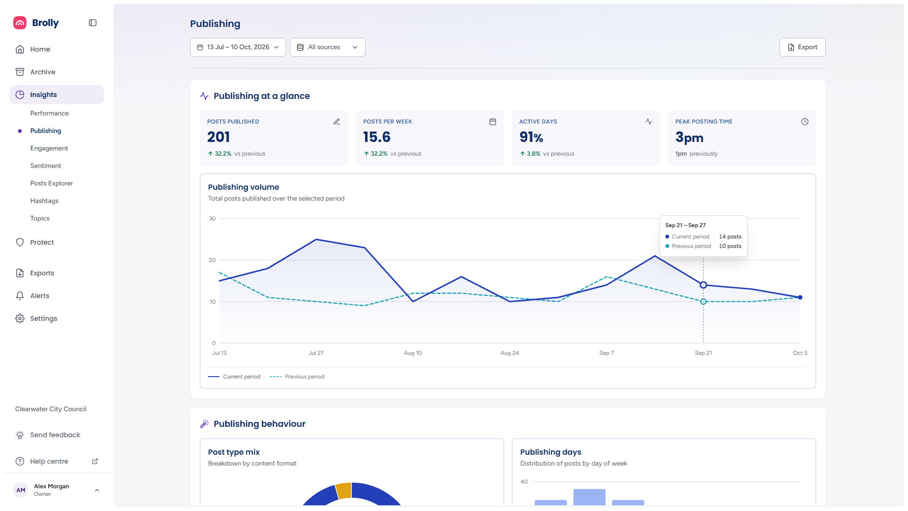Click the calendar icon on Posts Per Week card

click(x=493, y=122)
